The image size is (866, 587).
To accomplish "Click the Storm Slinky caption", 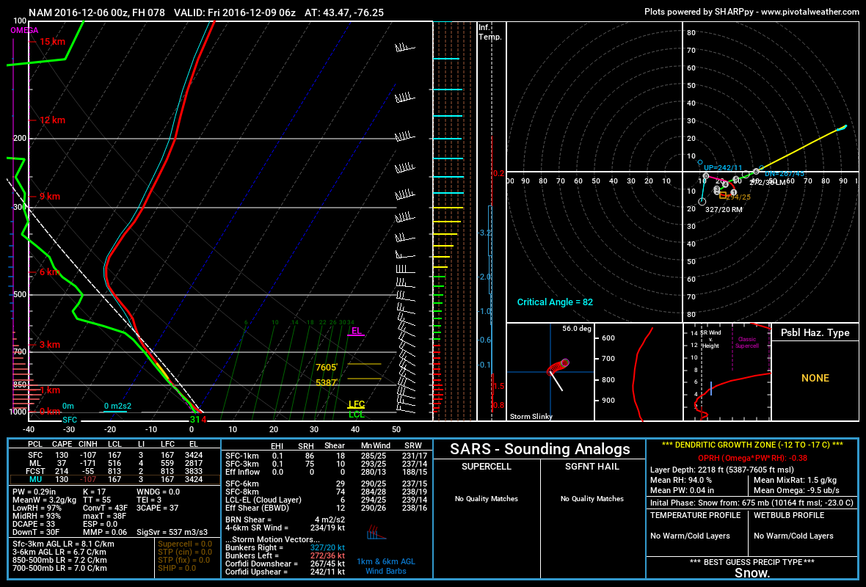I will pyautogui.click(x=531, y=416).
